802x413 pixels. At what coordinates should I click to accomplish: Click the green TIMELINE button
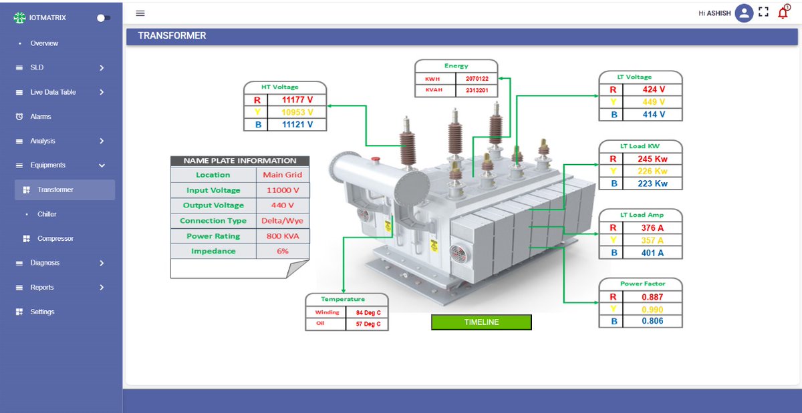pyautogui.click(x=481, y=322)
